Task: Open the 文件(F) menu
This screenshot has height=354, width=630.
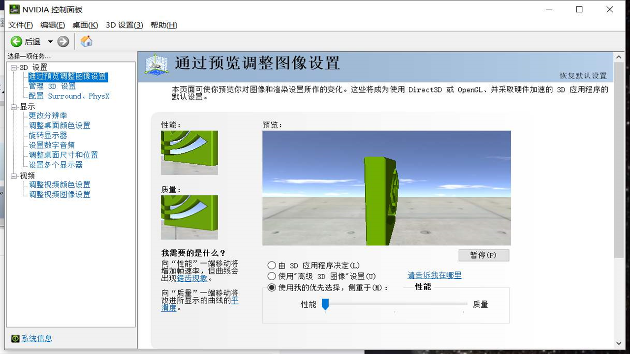Action: [x=21, y=25]
